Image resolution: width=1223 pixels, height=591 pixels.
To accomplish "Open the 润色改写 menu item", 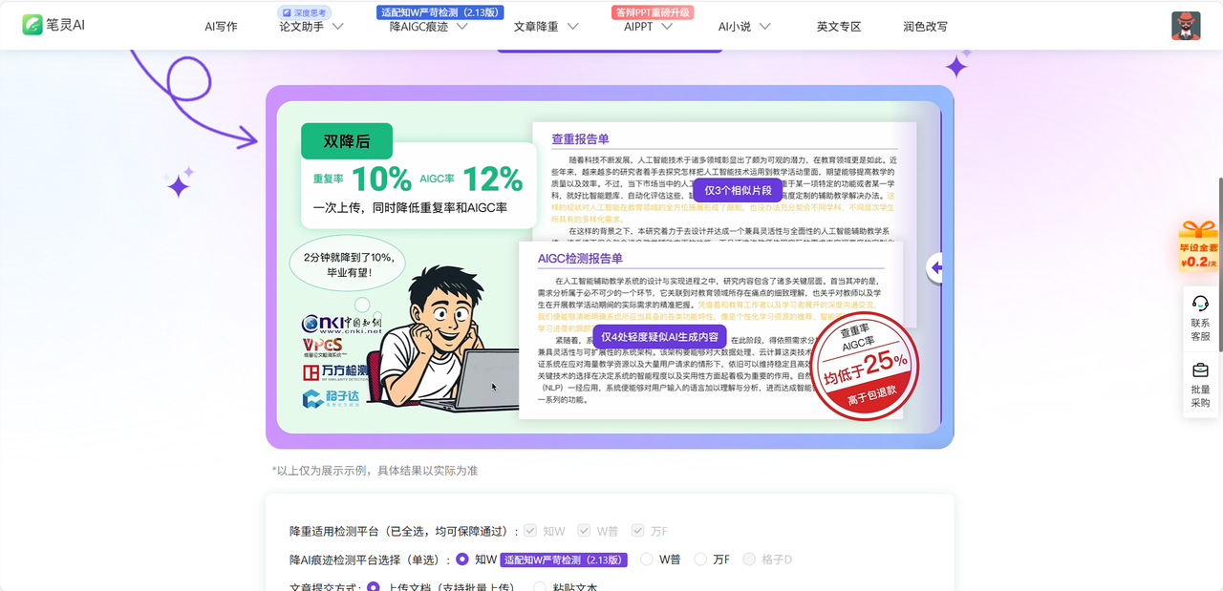I will (x=926, y=27).
